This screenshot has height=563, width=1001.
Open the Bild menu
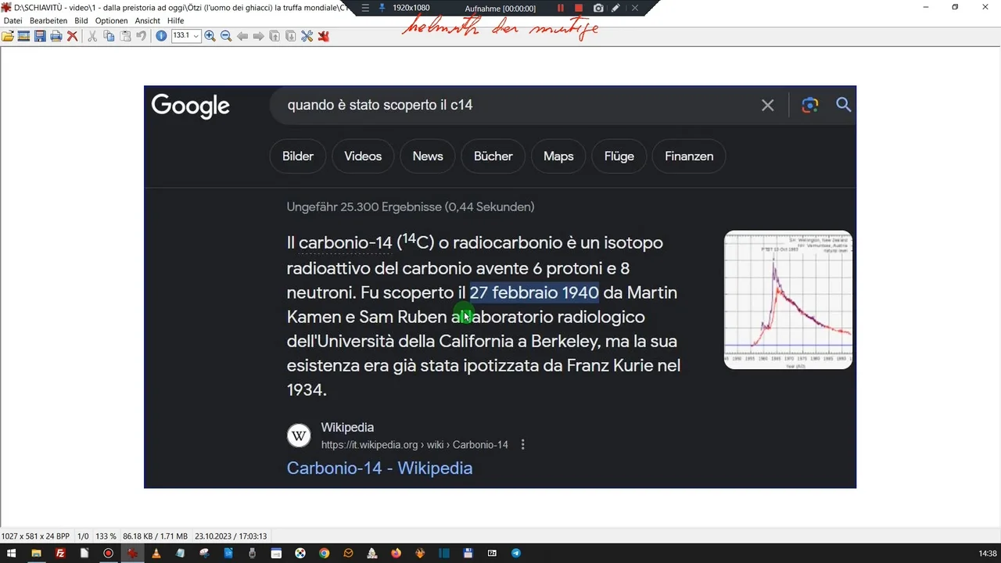pos(81,21)
